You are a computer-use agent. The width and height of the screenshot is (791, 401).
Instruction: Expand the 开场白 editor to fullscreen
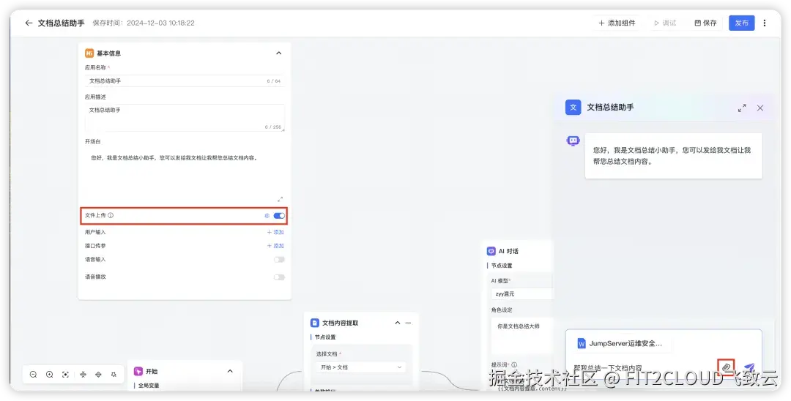pyautogui.click(x=280, y=199)
